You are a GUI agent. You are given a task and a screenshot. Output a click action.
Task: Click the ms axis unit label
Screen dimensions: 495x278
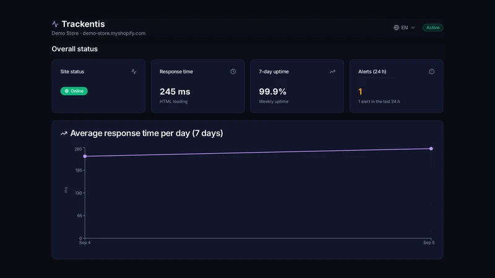66,190
